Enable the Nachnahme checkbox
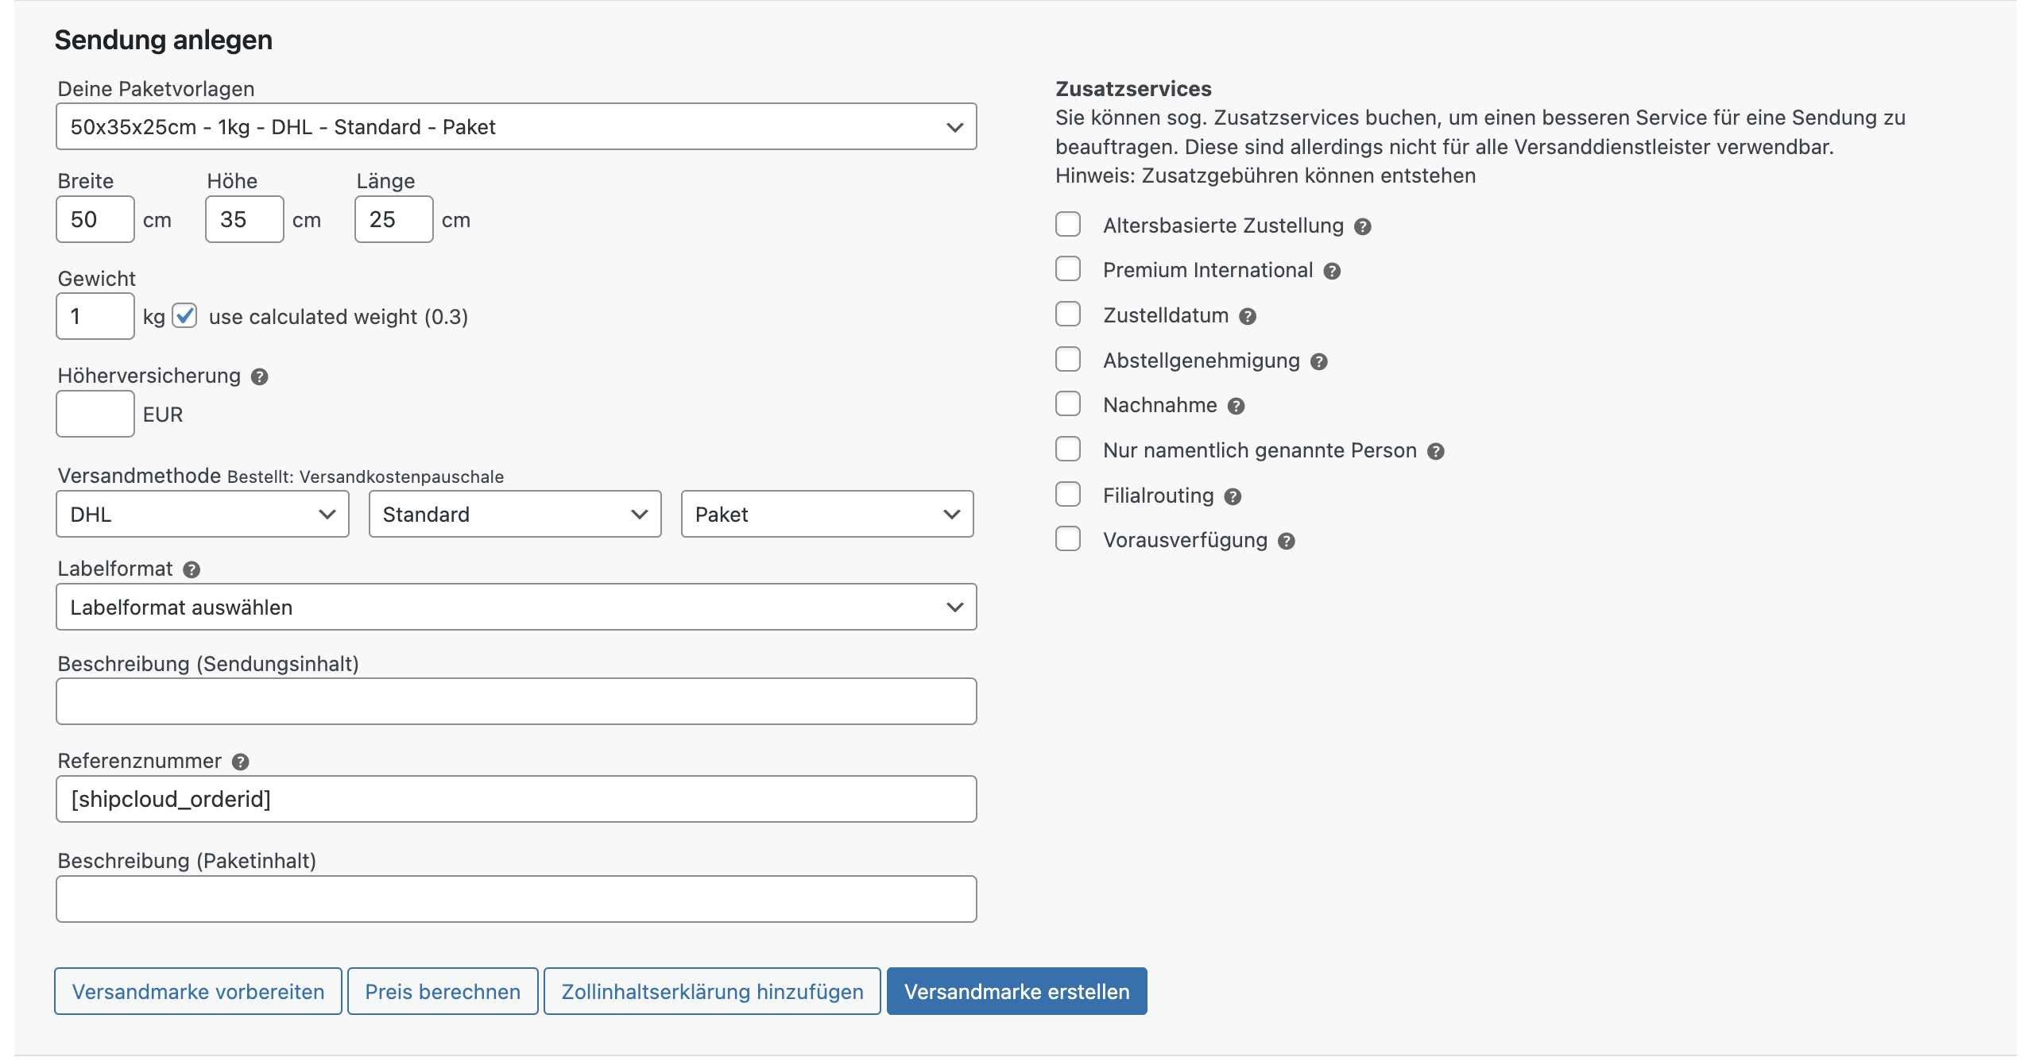 coord(1069,403)
